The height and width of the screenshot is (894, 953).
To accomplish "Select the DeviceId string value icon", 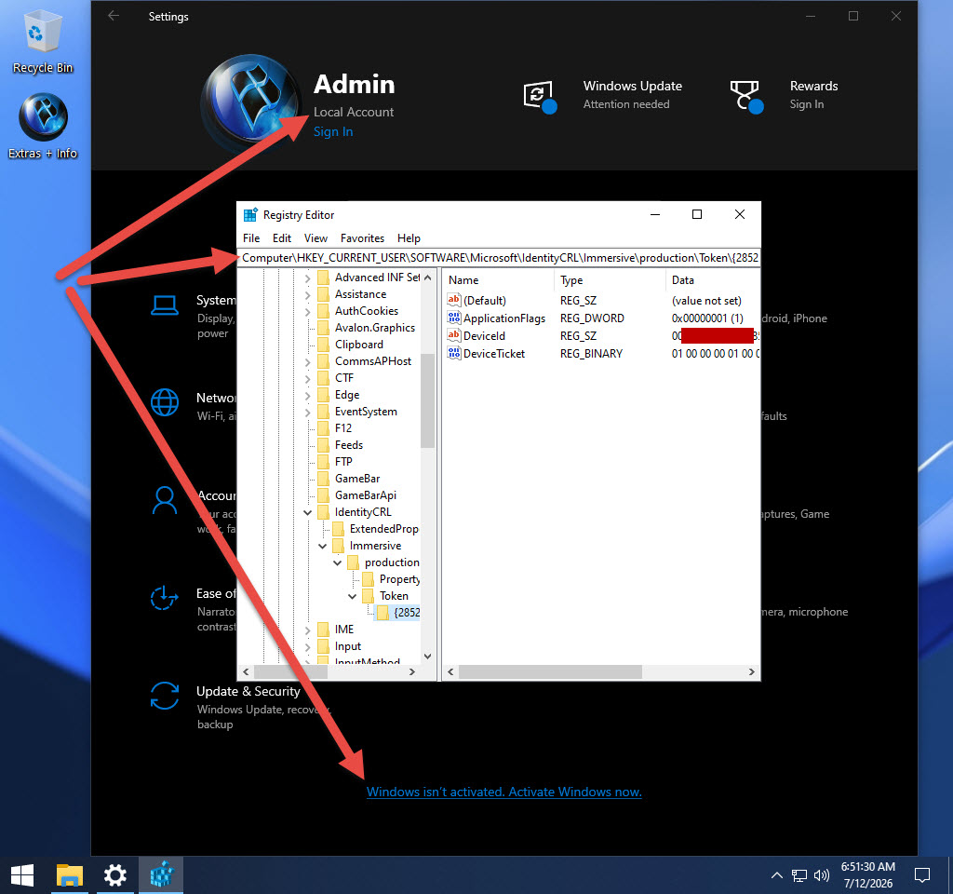I will (453, 335).
